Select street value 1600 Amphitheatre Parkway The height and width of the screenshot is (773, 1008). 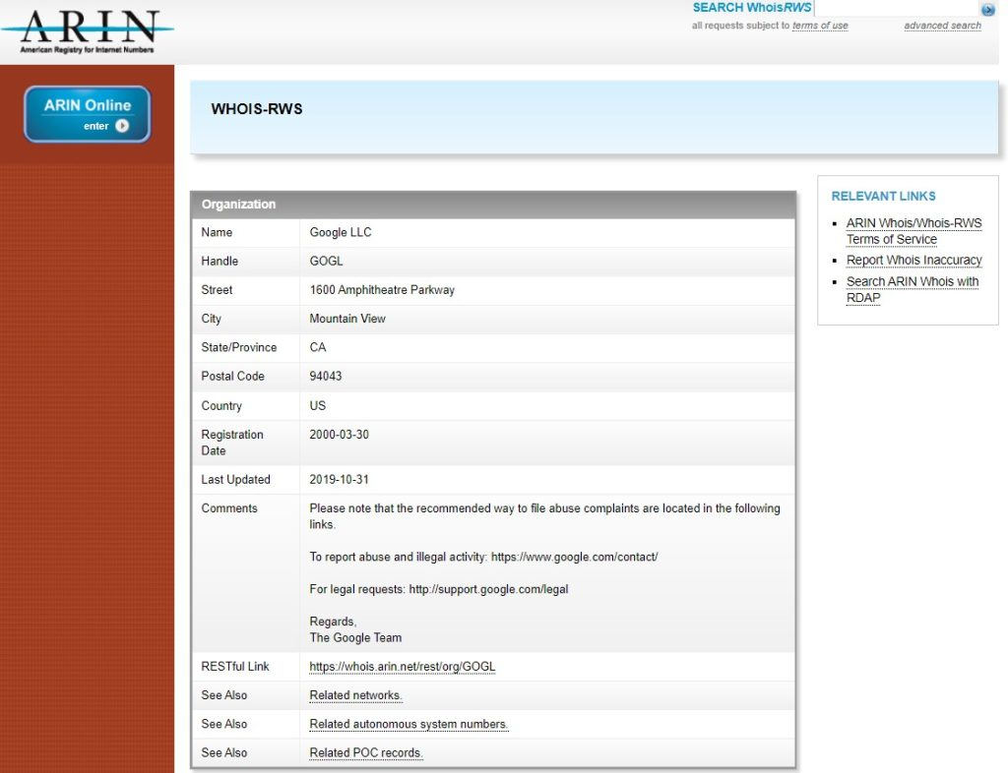pyautogui.click(x=382, y=290)
